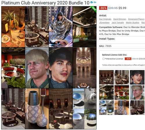This screenshot has height=130, width=145.
Task: Enable the Interactive License checkbox
Action: click(x=104, y=59)
